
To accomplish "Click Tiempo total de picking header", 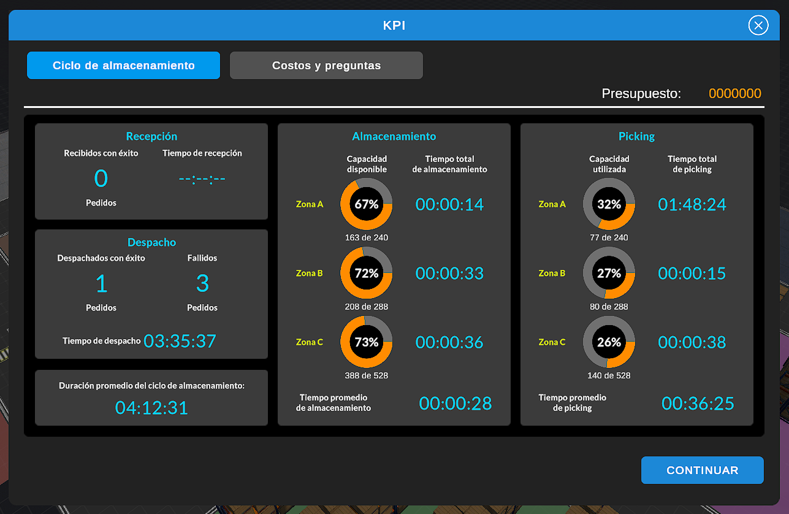I will pos(692,164).
